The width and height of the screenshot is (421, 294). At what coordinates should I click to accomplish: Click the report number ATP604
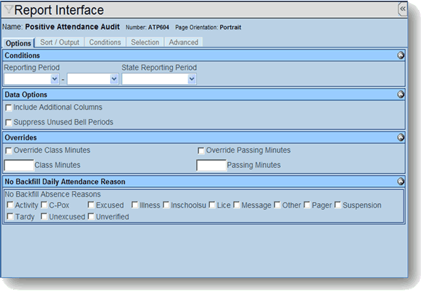coord(158,28)
